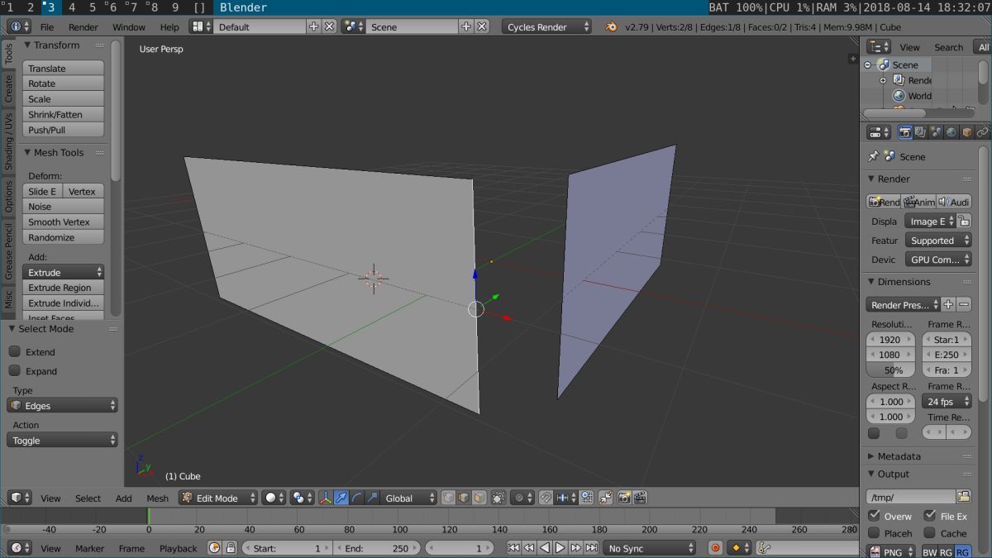Click the play animation forward button
Image resolution: width=992 pixels, height=558 pixels.
pos(560,547)
